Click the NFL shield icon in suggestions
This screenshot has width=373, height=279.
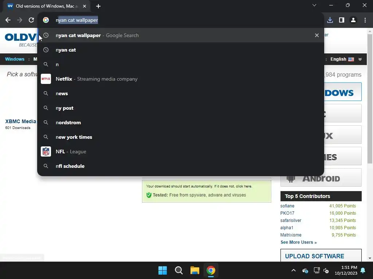click(46, 151)
